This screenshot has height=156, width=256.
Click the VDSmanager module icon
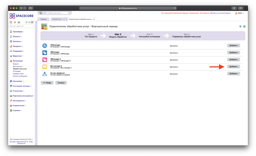[44, 46]
